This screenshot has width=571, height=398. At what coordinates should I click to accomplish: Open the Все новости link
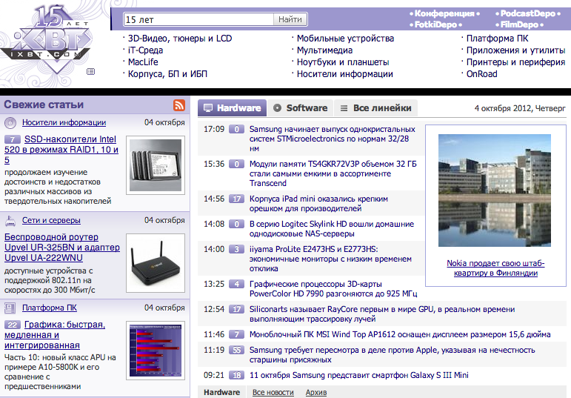point(273,393)
